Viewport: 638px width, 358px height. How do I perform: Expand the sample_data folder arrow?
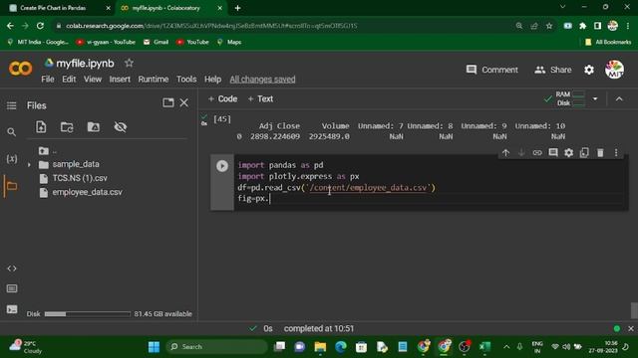[x=29, y=165]
